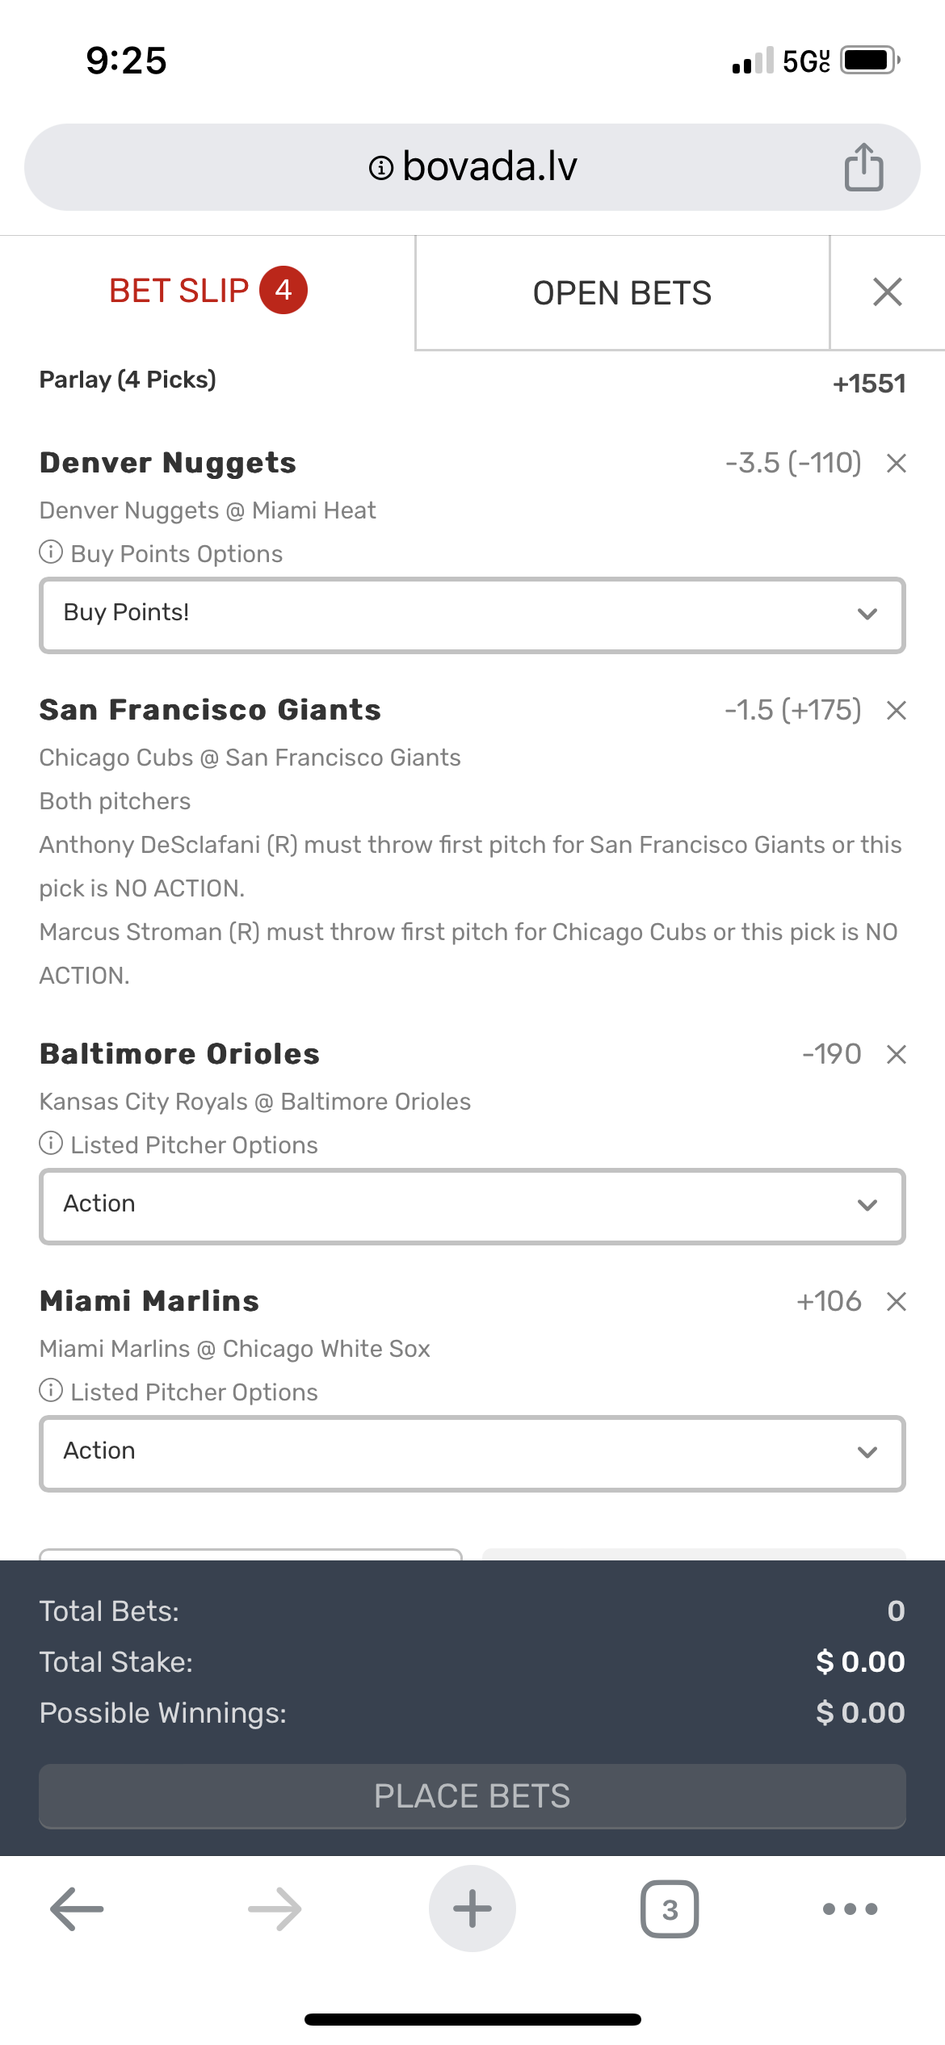Open the browser more options menu
Viewport: 945px width, 2045px height.
tap(850, 1909)
